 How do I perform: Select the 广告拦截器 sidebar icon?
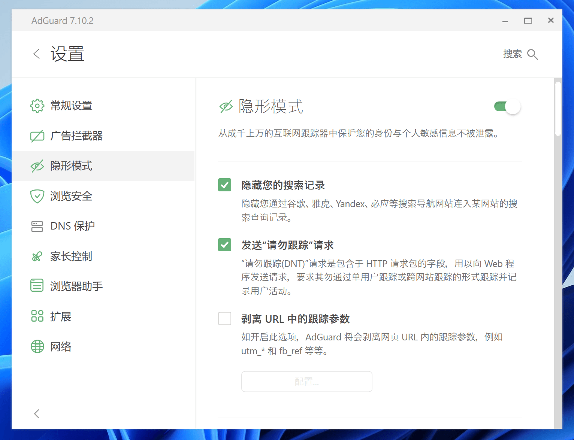pyautogui.click(x=37, y=136)
